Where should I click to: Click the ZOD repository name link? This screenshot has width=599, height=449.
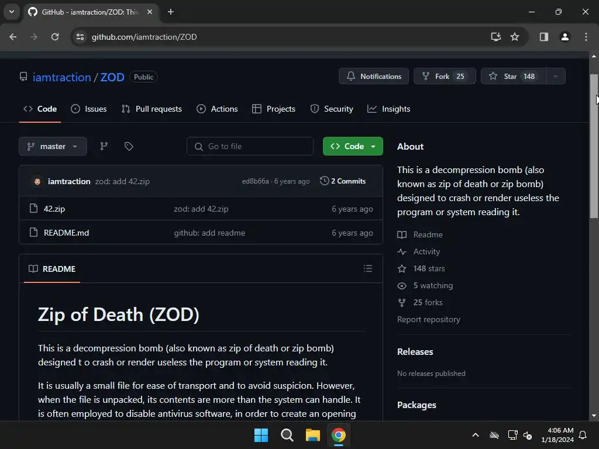click(x=112, y=77)
